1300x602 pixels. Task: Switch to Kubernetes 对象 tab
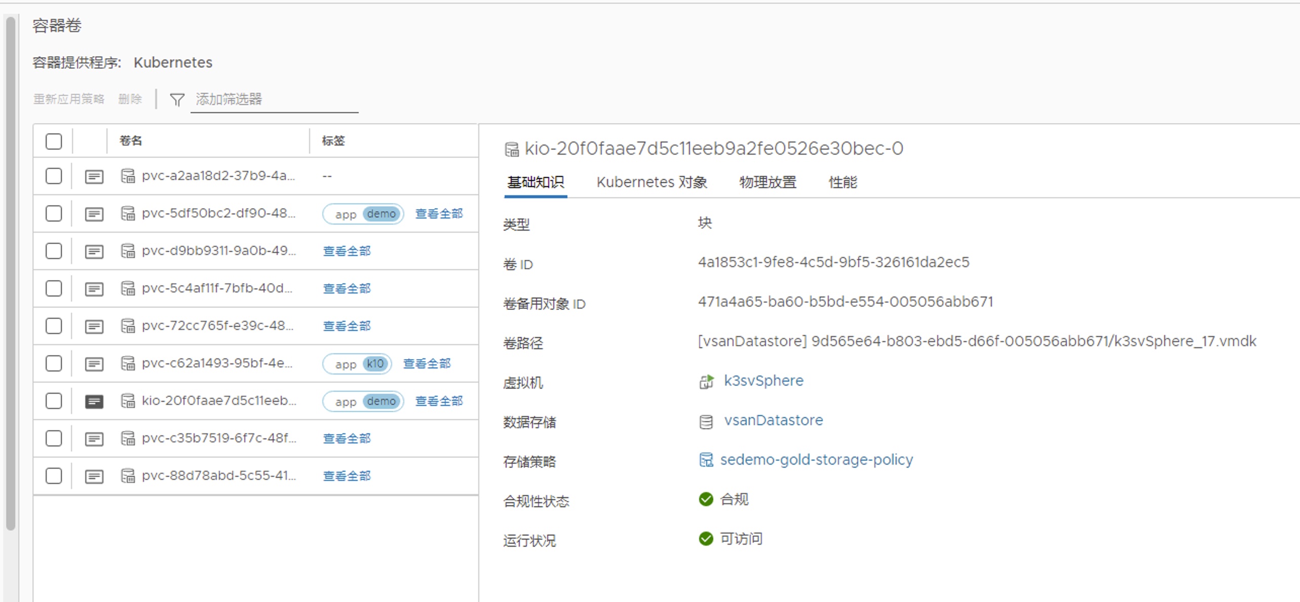click(x=652, y=182)
